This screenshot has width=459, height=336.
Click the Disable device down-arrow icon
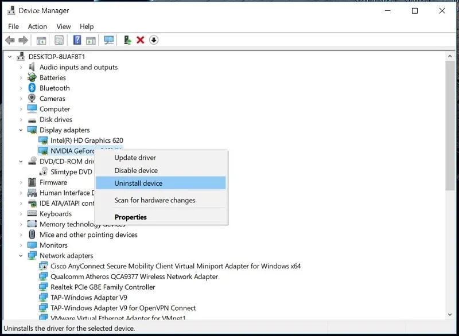(154, 40)
